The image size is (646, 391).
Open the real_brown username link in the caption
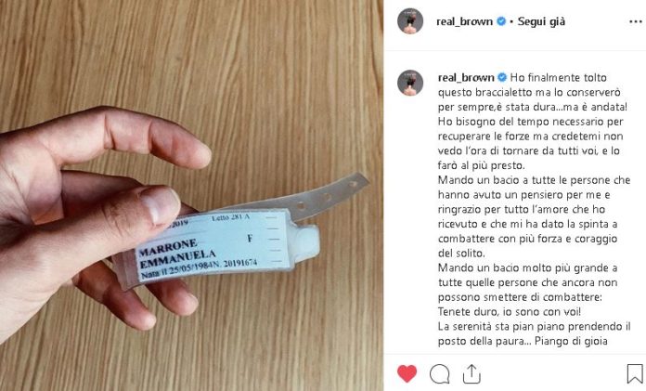click(x=466, y=77)
